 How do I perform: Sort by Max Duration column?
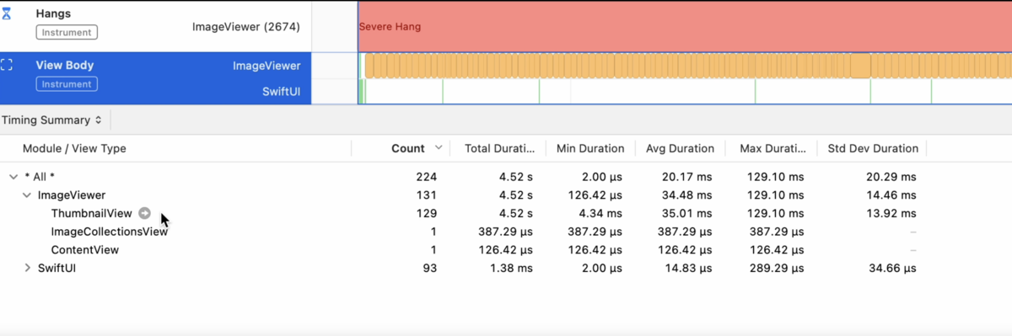(772, 148)
